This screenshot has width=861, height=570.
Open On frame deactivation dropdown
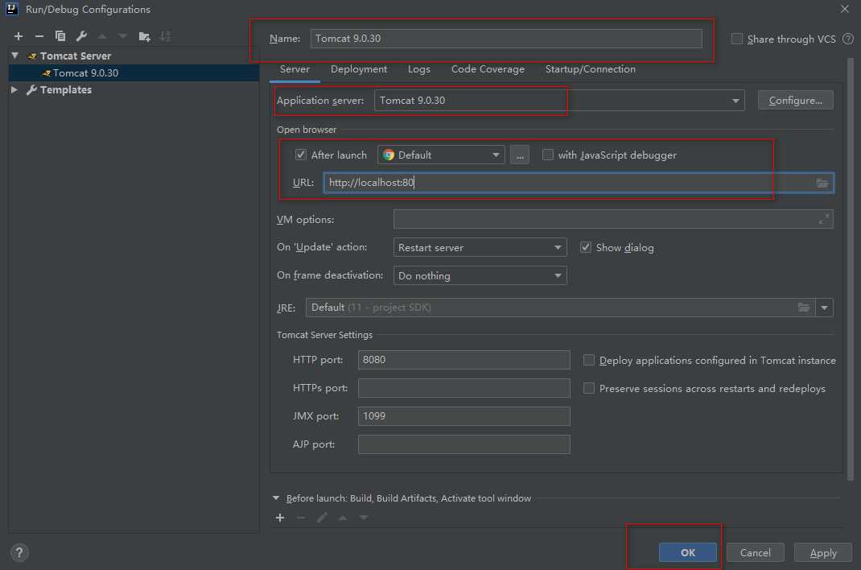pos(480,275)
